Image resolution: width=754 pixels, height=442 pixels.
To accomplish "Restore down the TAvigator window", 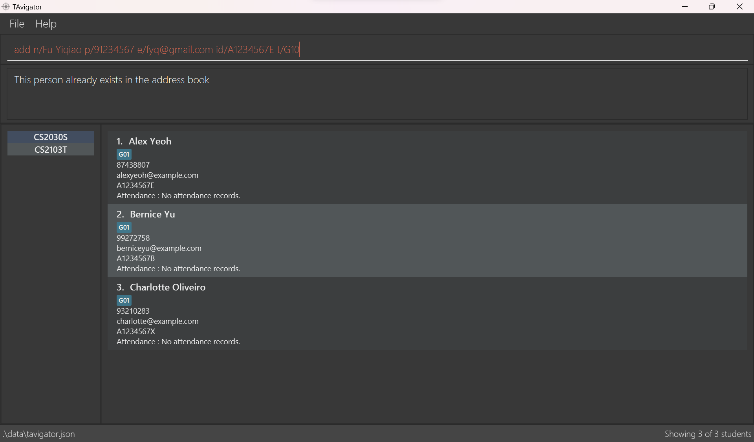I will (712, 7).
